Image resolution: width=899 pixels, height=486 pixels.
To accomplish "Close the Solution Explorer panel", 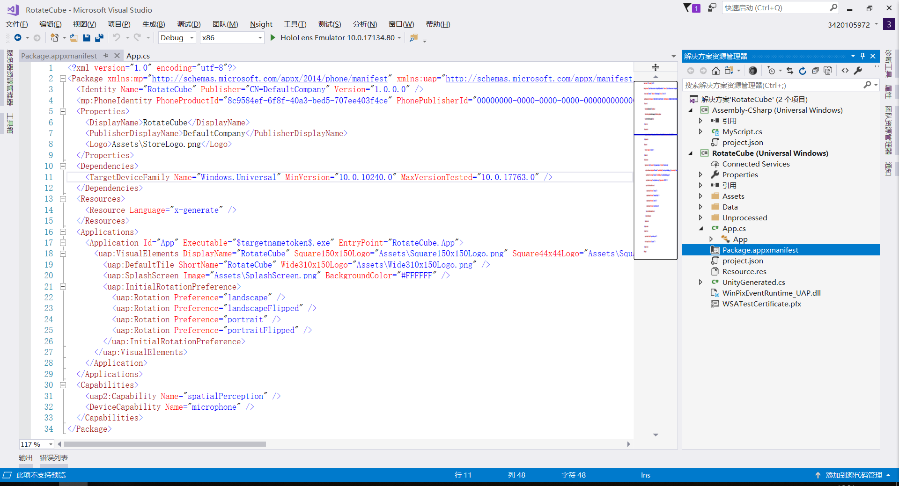I will 873,56.
